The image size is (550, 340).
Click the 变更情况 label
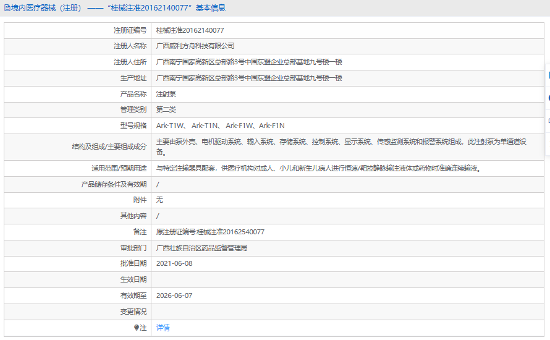pos(133,312)
